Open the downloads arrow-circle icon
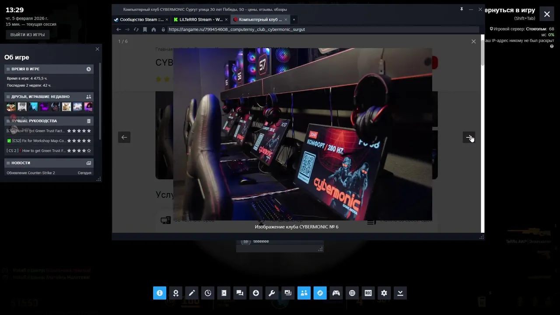This screenshot has width=560, height=315. point(256,293)
